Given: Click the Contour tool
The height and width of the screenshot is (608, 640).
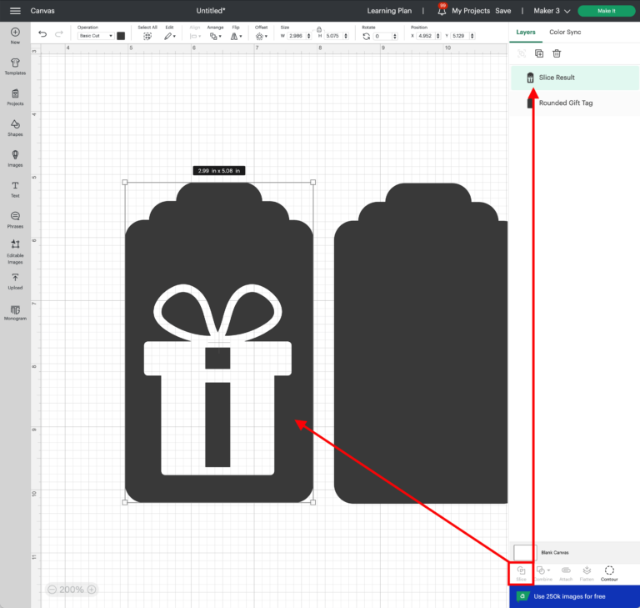Looking at the screenshot, I should pyautogui.click(x=609, y=573).
